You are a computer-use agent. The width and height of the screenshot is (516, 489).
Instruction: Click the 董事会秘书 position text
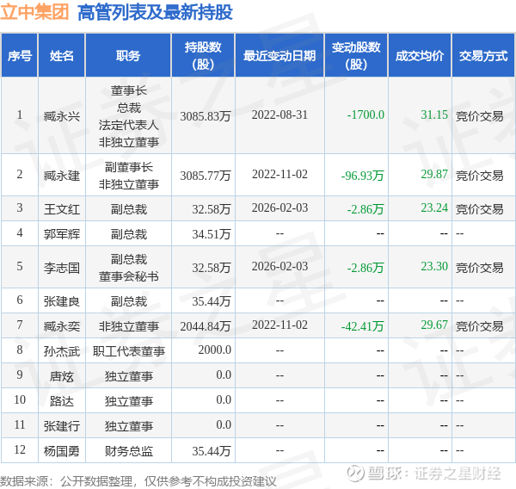(129, 276)
